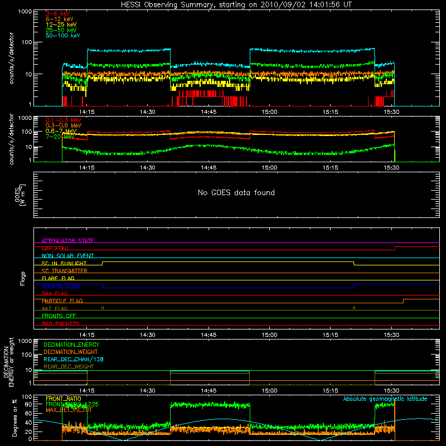The image size is (446, 446).
Task: Click the HESSI Observing Summary plot title
Action: click(x=236, y=5)
